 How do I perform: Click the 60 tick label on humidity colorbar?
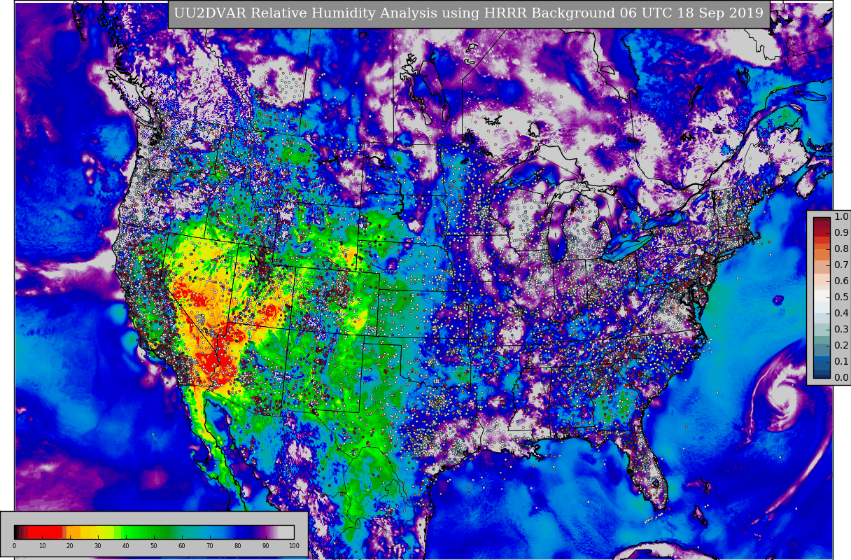pos(182,546)
